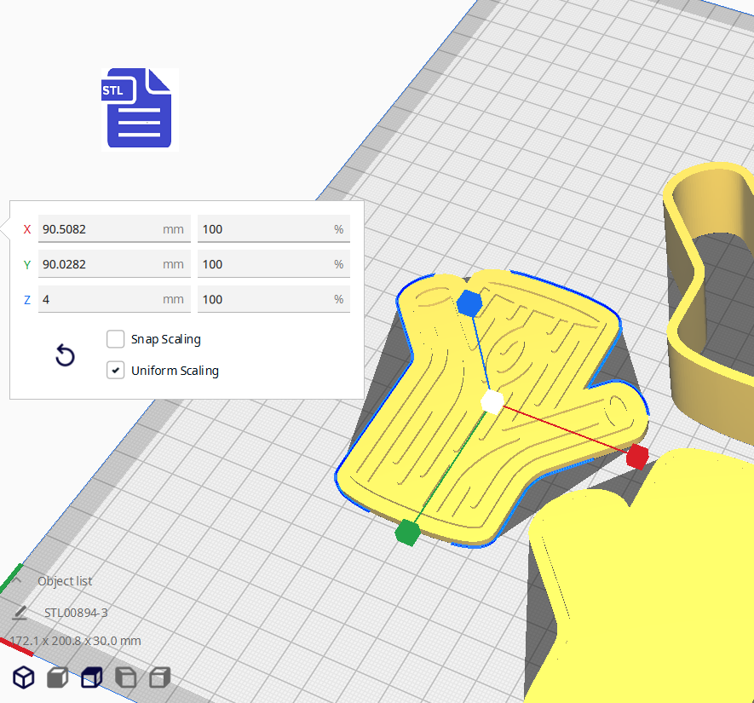
Task: Collapse the Object list chevron
Action: (17, 580)
